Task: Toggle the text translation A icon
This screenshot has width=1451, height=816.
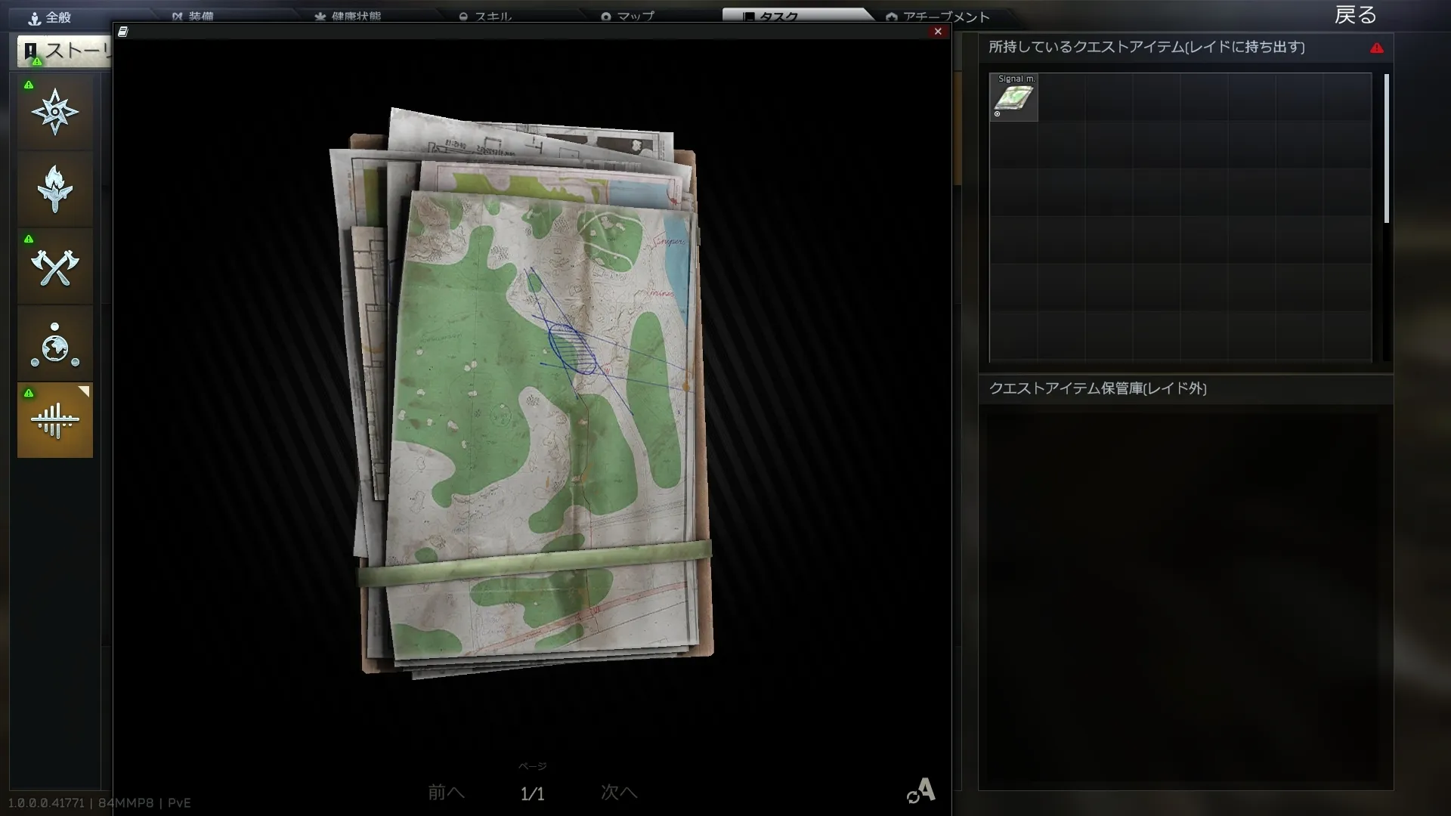Action: click(x=922, y=790)
